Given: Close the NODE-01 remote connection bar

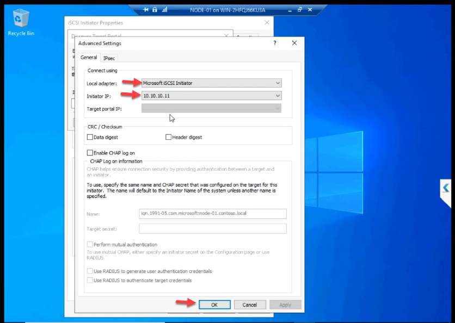Looking at the screenshot, I should pyautogui.click(x=310, y=10).
